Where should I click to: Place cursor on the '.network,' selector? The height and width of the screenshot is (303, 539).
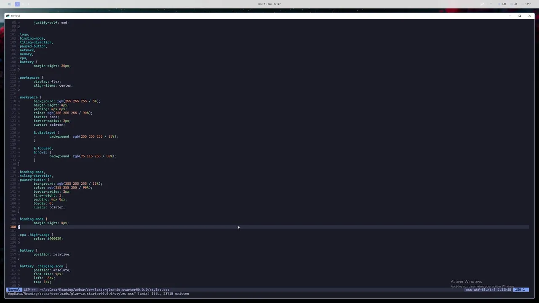point(27,50)
